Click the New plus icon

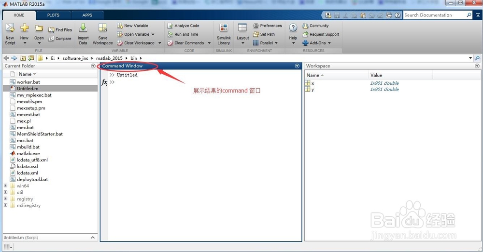[24, 28]
